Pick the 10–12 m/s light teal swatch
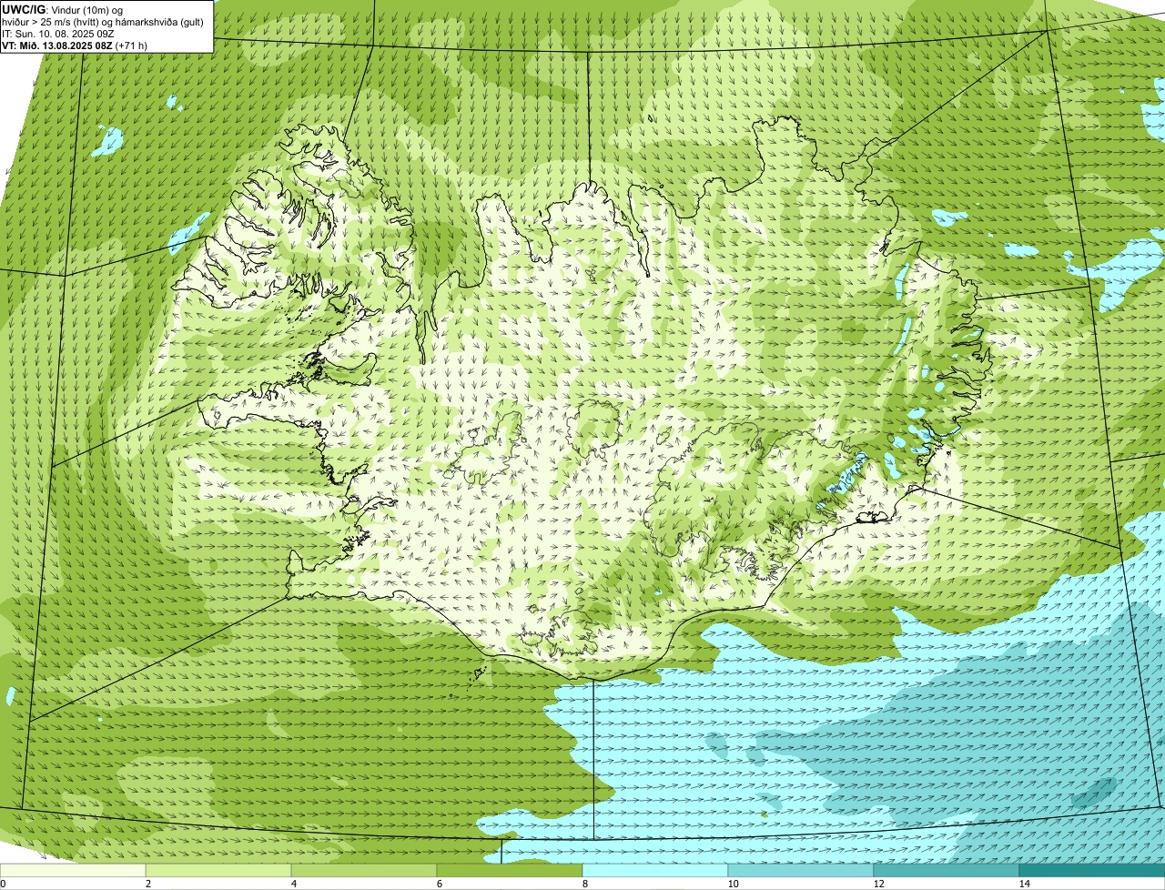The width and height of the screenshot is (1165, 890). tap(801, 870)
